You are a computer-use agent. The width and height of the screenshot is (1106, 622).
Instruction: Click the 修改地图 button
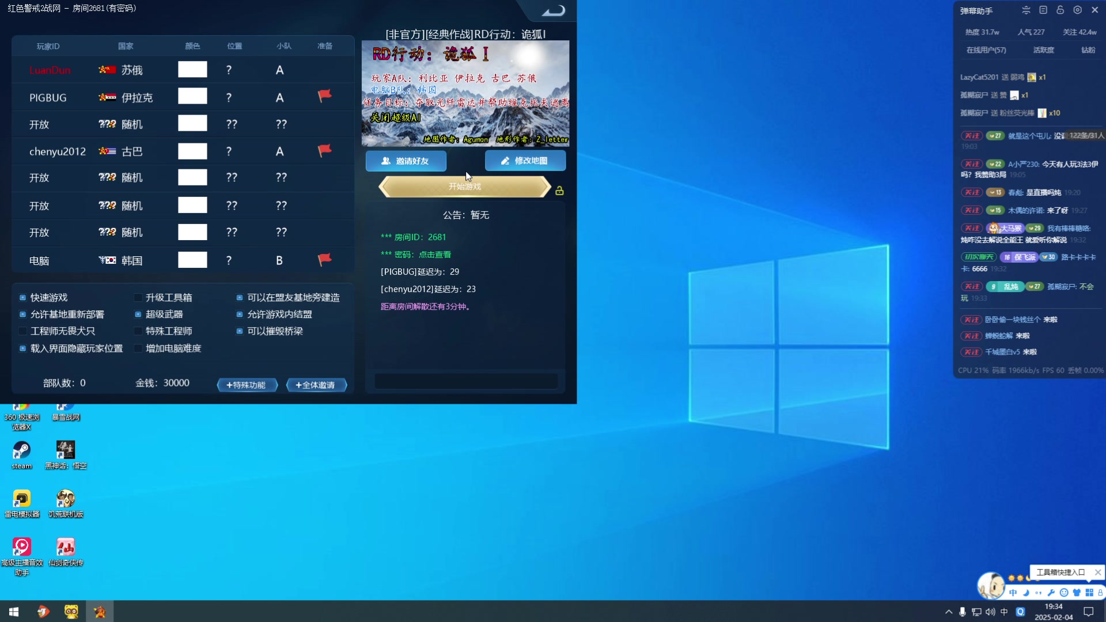coord(525,161)
